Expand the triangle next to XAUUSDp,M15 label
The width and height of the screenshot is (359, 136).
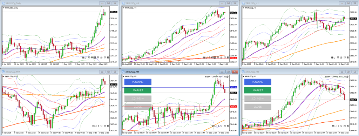coord(4,76)
